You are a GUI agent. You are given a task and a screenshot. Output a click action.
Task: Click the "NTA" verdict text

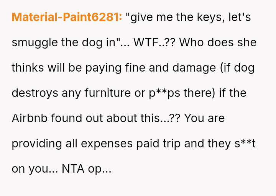pyautogui.click(x=72, y=169)
